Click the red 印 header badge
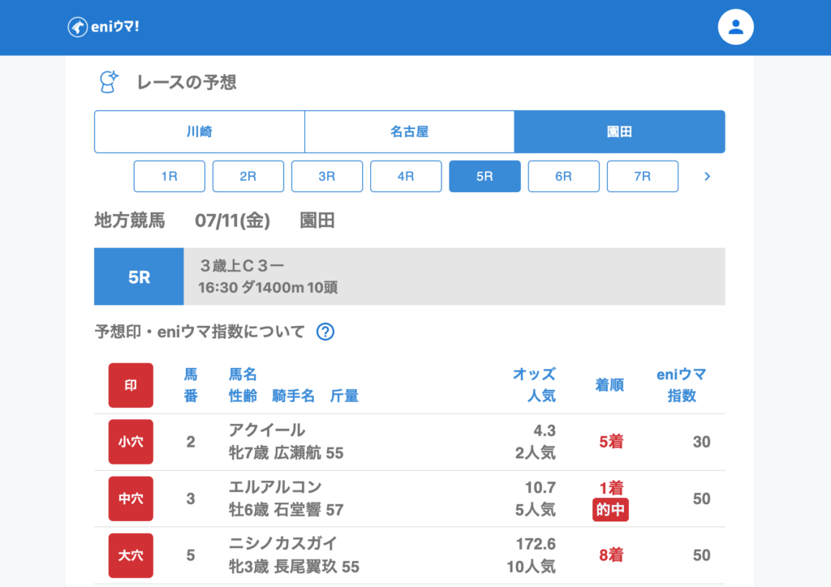 click(131, 385)
